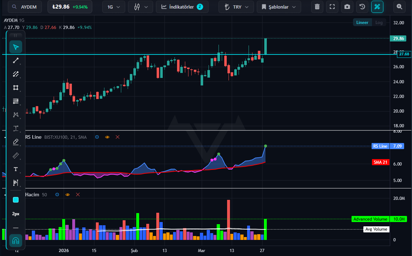This screenshot has width=412, height=256.
Task: Grab the drawing toolbar drag handle
Action: click(15, 36)
